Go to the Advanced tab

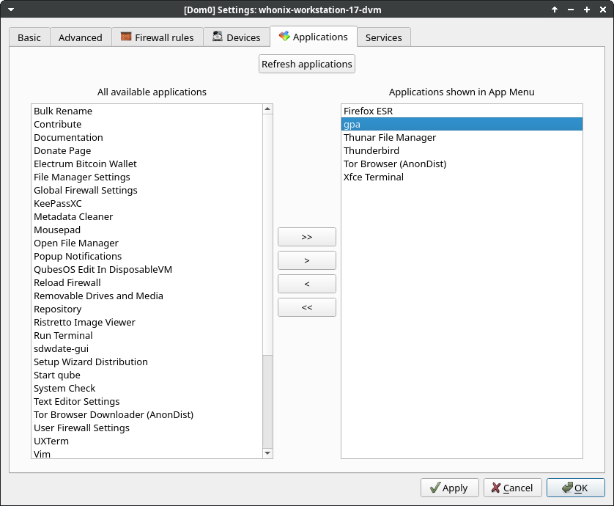tap(80, 37)
